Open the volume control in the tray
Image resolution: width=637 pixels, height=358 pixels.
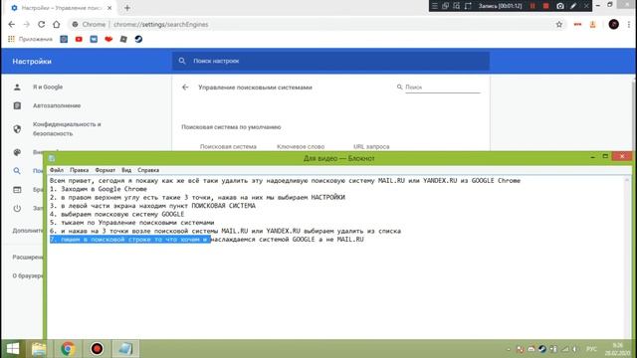pos(575,349)
